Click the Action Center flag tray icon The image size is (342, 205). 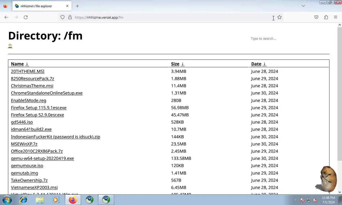[302, 200]
